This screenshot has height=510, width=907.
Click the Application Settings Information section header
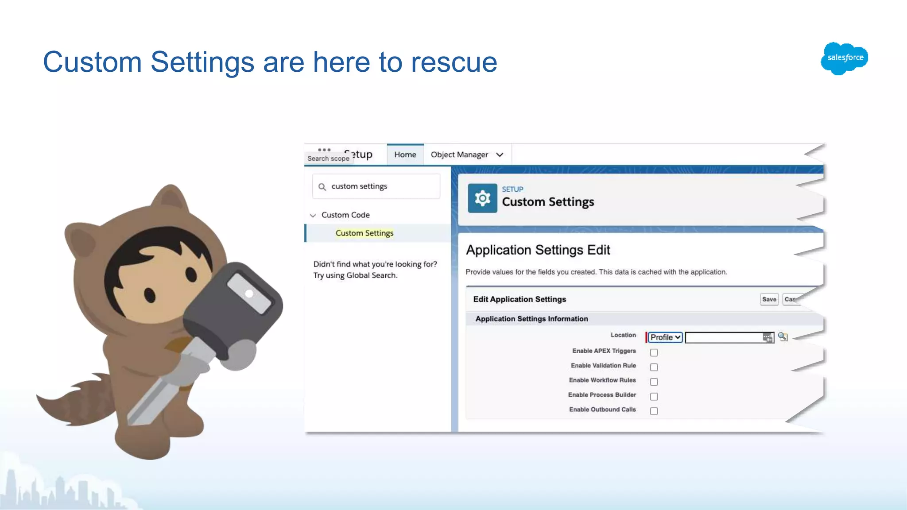531,319
